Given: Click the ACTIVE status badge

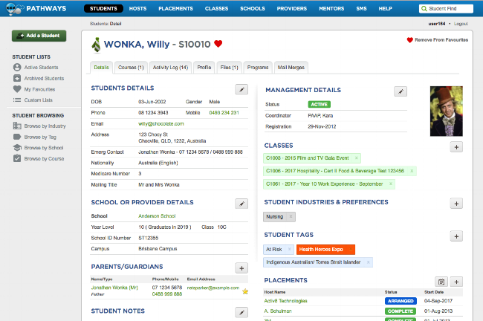Looking at the screenshot, I should click(x=319, y=105).
